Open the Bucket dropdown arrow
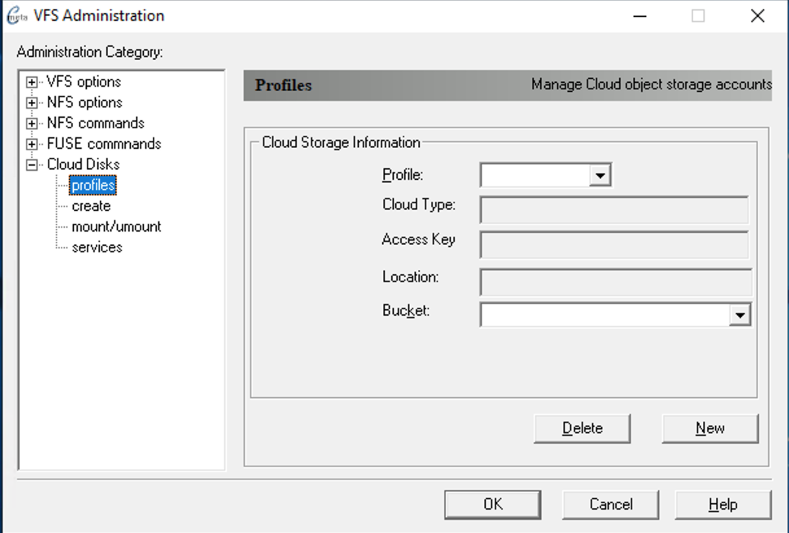Image resolution: width=789 pixels, height=533 pixels. click(739, 315)
